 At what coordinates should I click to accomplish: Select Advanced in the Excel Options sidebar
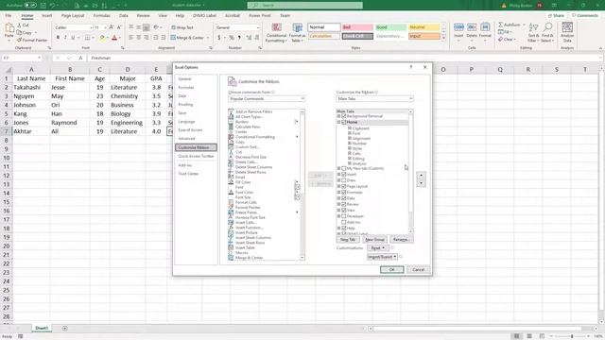click(187, 139)
